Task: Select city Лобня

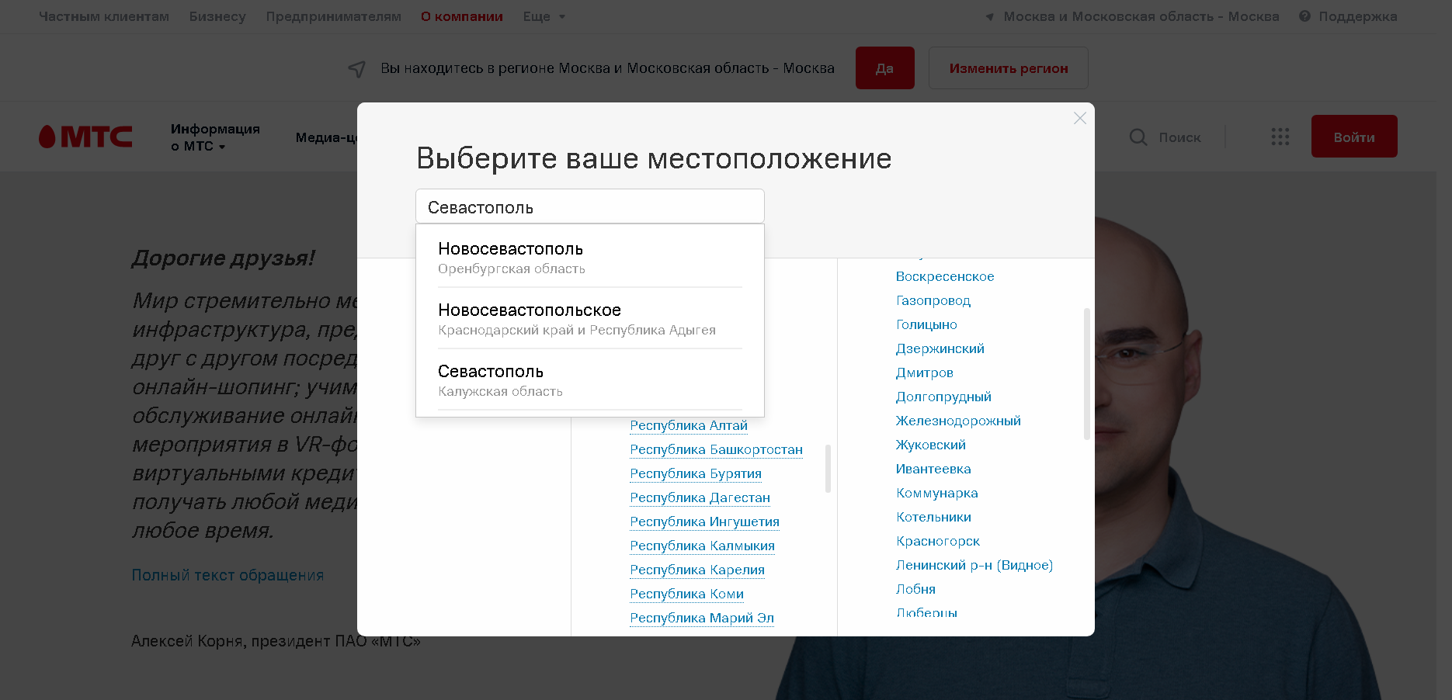Action: 915,589
